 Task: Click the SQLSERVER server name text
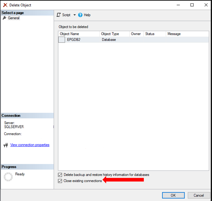14,127
